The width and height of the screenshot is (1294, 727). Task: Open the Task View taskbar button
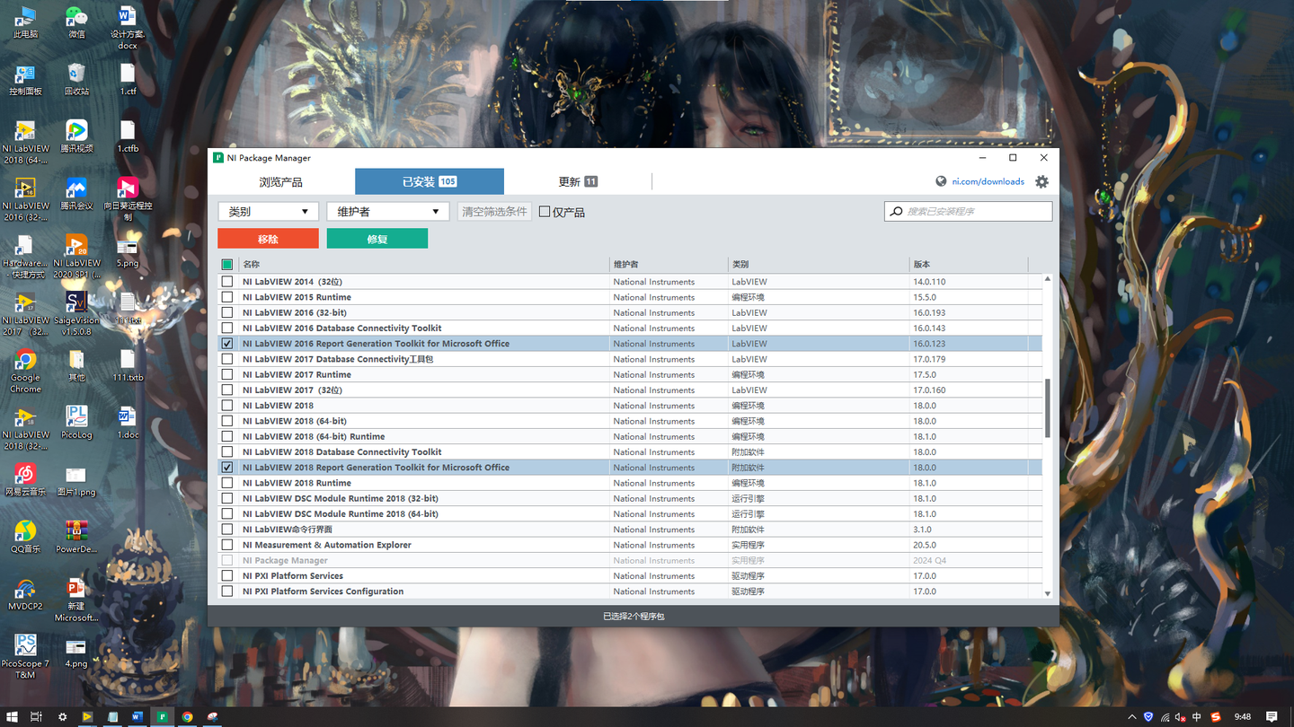click(x=36, y=717)
